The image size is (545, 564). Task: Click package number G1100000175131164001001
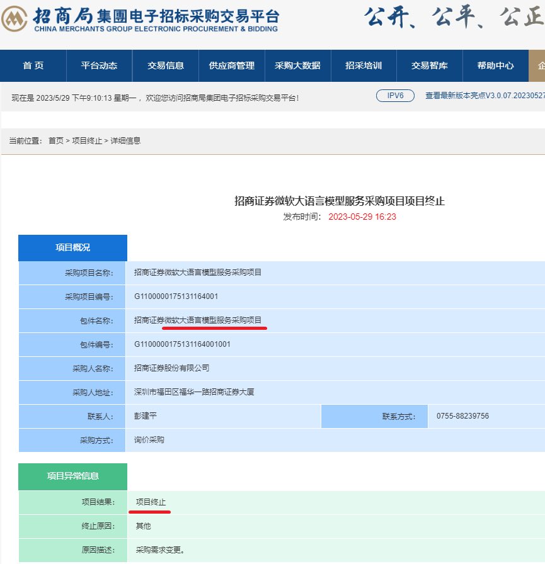tap(182, 344)
